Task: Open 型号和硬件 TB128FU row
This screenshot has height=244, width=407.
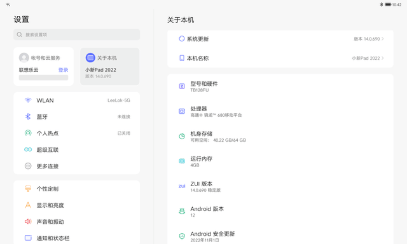Action: [280, 86]
